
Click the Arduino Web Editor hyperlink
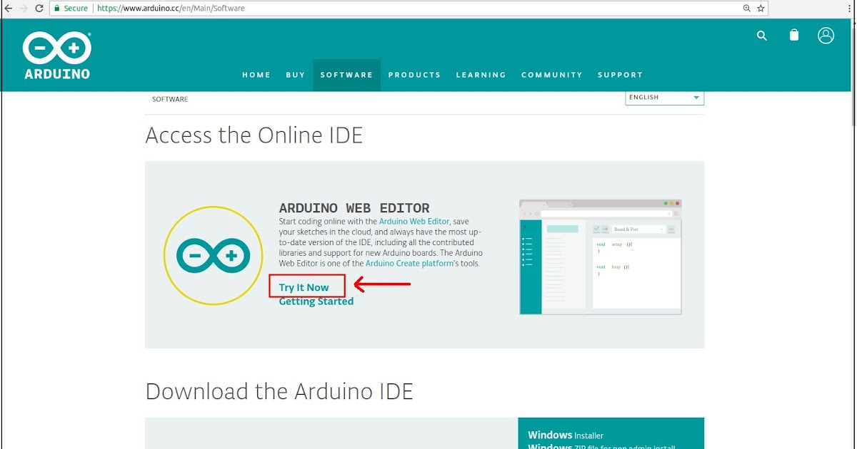pyautogui.click(x=414, y=221)
